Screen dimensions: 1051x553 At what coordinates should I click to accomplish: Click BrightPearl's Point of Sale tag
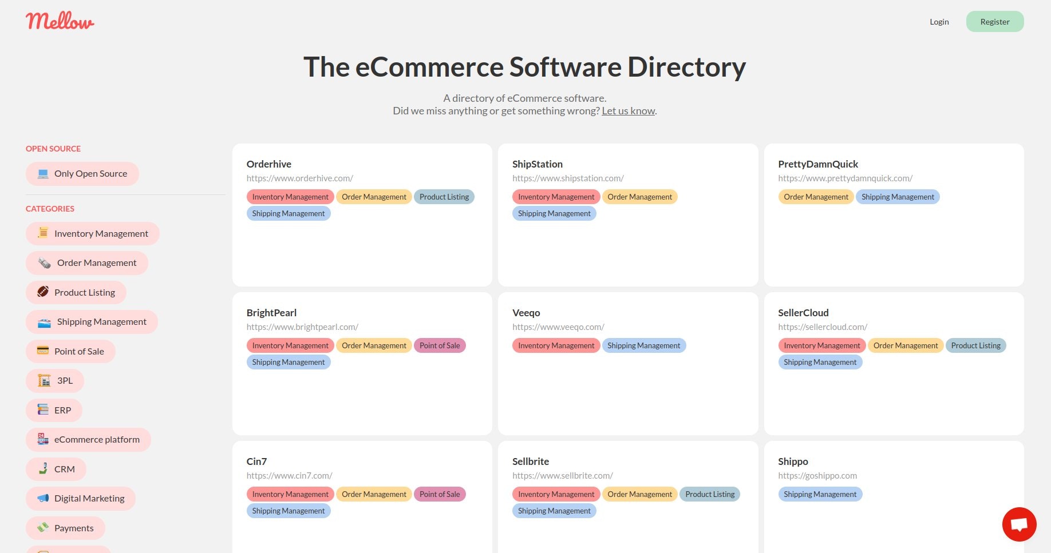pyautogui.click(x=440, y=345)
